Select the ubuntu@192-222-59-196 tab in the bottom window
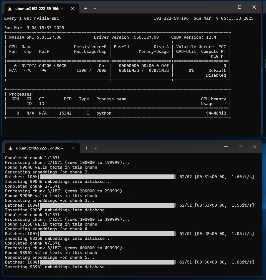Image resolution: width=266 pixels, height=280 pixels. coord(42,148)
